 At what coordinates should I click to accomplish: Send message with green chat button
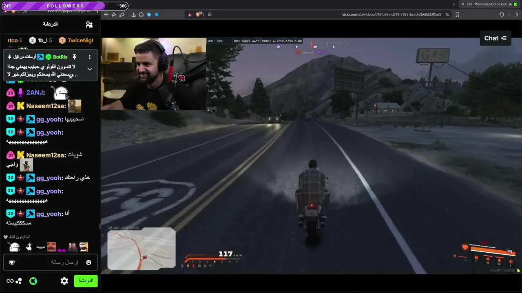[86, 281]
